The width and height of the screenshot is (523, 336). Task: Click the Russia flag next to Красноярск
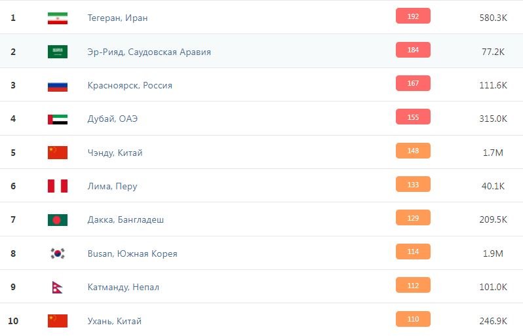(x=57, y=85)
